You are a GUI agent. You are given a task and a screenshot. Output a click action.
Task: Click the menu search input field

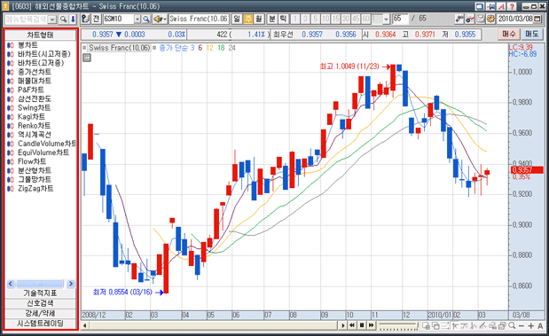pyautogui.click(x=27, y=20)
